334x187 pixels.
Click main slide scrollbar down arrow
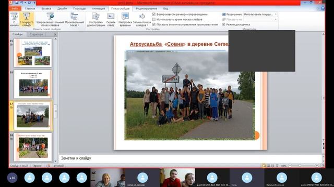323,140
